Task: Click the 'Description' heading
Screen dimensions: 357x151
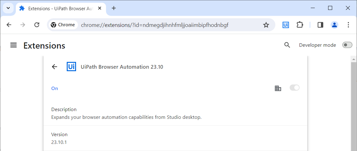Action: [x=64, y=110]
